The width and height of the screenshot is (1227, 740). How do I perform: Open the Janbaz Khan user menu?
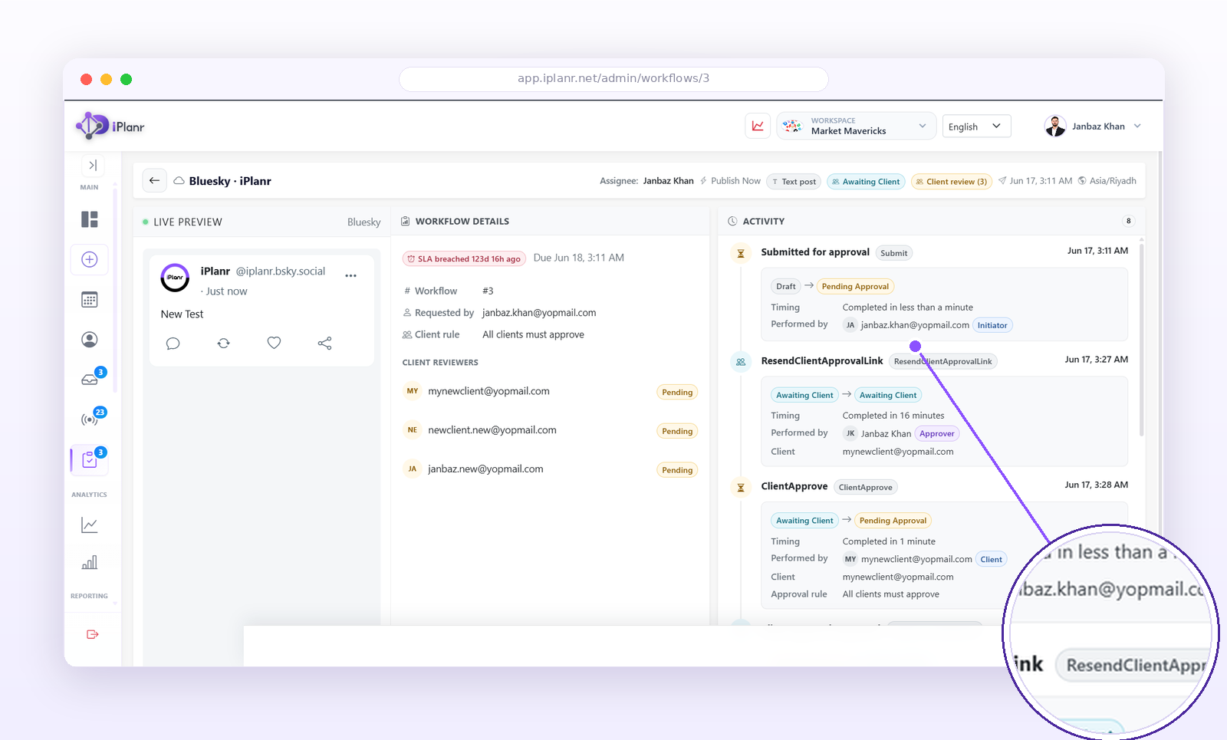1094,127
